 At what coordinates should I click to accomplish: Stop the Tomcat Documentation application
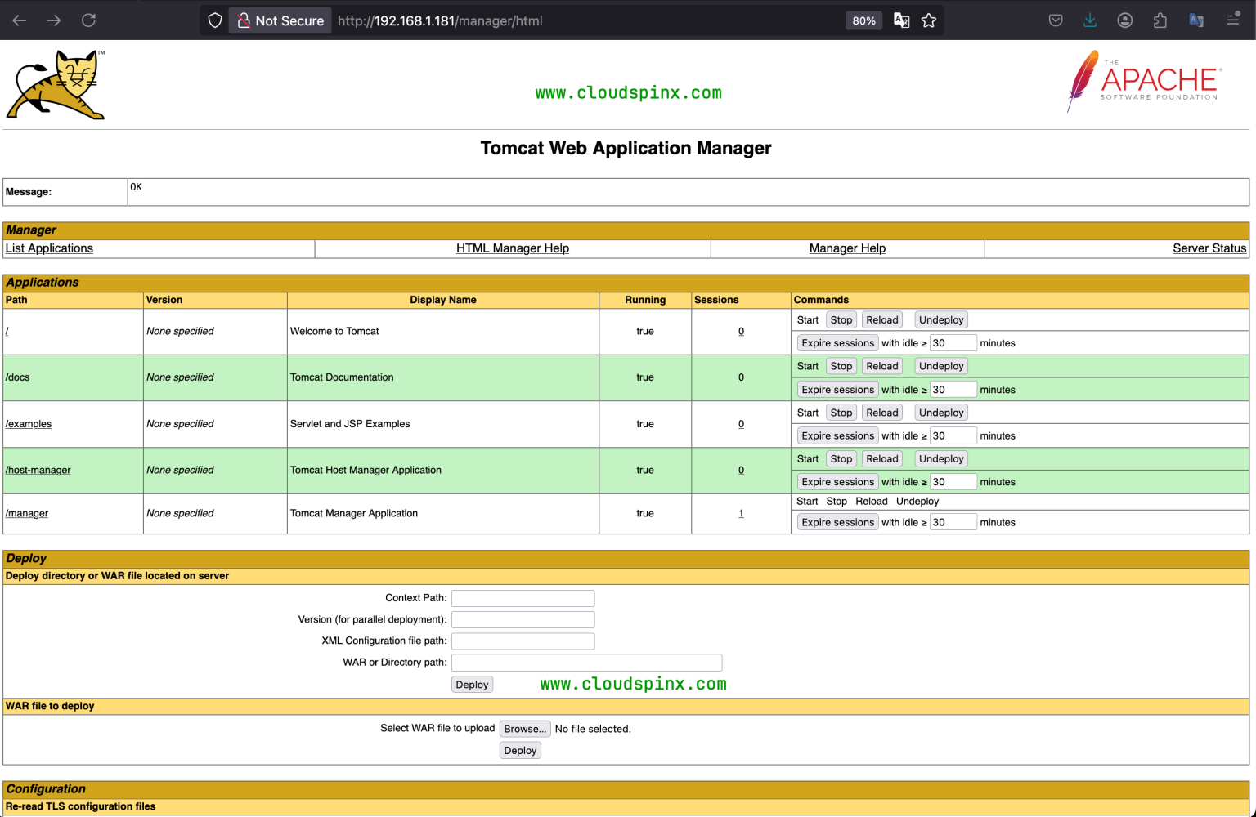tap(841, 365)
